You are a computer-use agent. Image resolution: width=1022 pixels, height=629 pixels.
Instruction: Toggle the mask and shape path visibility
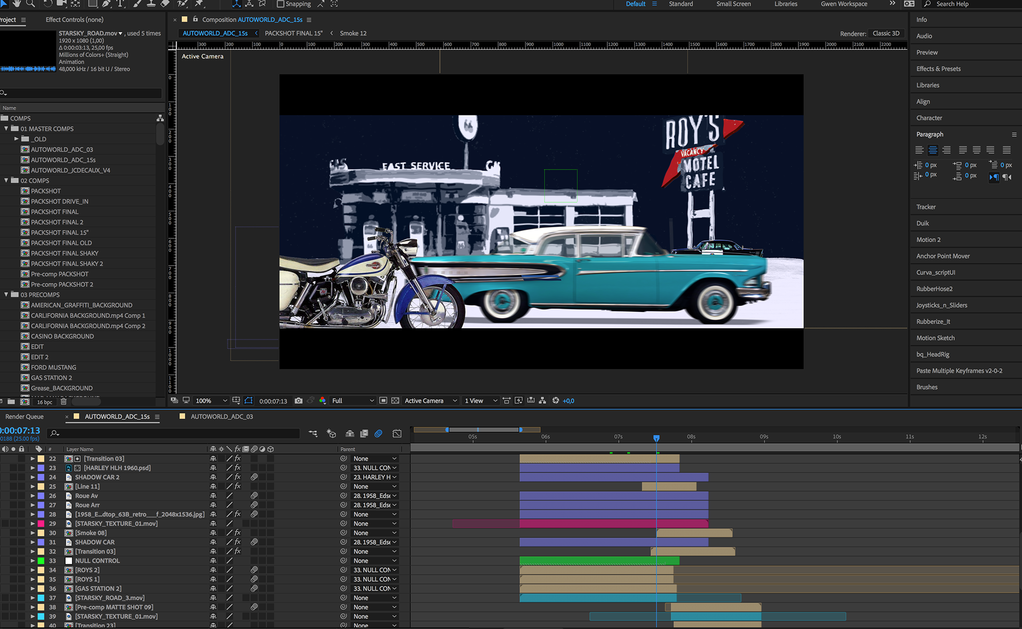point(249,401)
